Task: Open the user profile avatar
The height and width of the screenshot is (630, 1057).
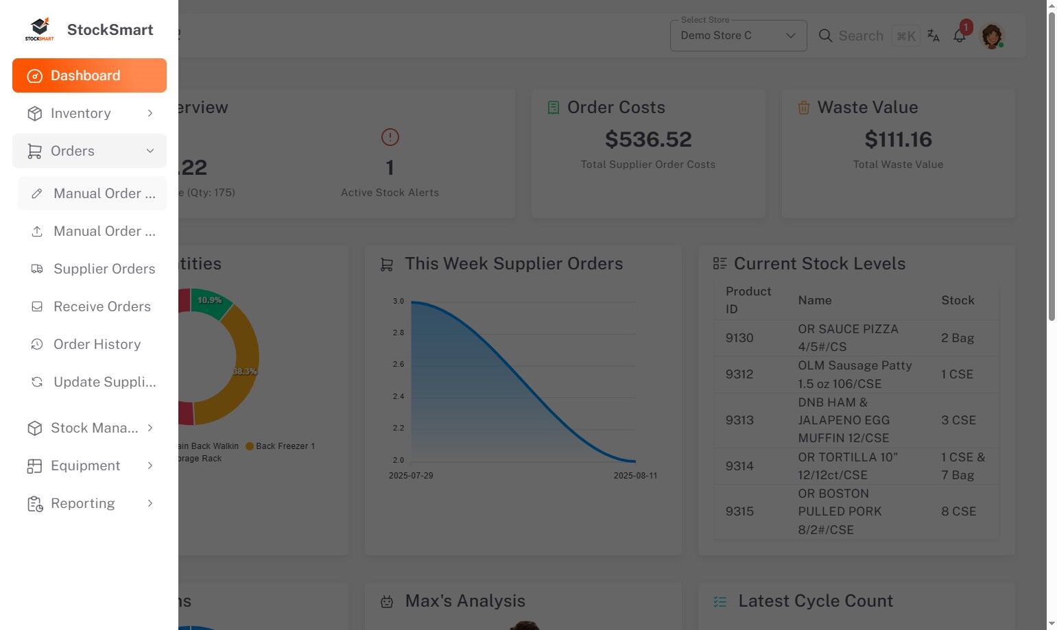Action: (992, 36)
